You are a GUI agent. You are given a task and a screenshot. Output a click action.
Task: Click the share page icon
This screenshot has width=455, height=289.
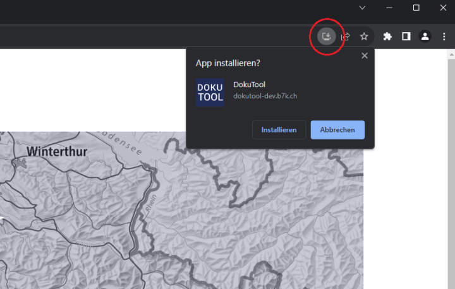tap(346, 37)
